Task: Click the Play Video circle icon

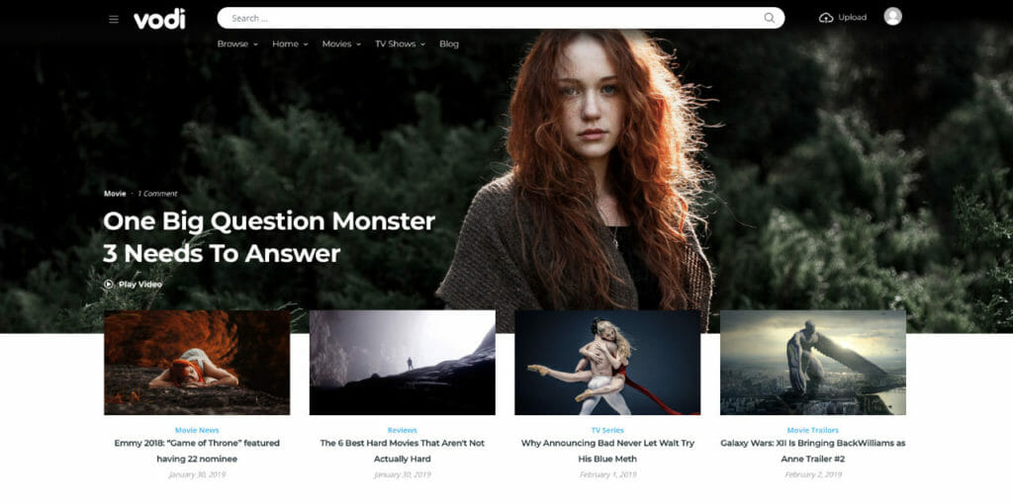Action: [109, 284]
